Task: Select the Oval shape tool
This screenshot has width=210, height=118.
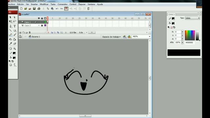Action: click(14, 30)
